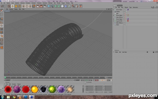Click the search magnifier in Objects panel

click(x=152, y=7)
